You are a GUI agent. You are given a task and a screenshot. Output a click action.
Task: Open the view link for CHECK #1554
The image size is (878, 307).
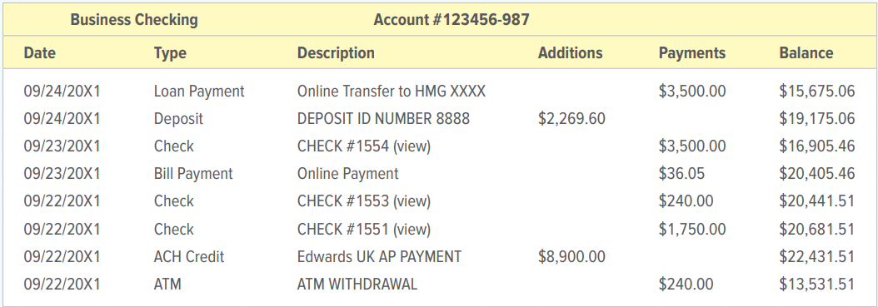[412, 146]
